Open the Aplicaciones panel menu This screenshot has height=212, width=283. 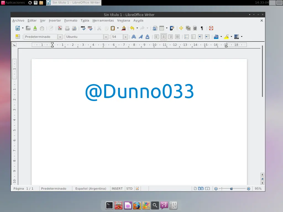pyautogui.click(x=13, y=2)
